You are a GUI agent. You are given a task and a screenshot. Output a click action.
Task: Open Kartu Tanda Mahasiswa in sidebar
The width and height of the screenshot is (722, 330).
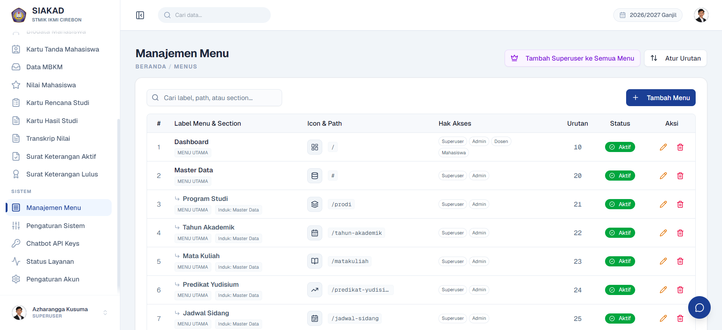(x=59, y=49)
